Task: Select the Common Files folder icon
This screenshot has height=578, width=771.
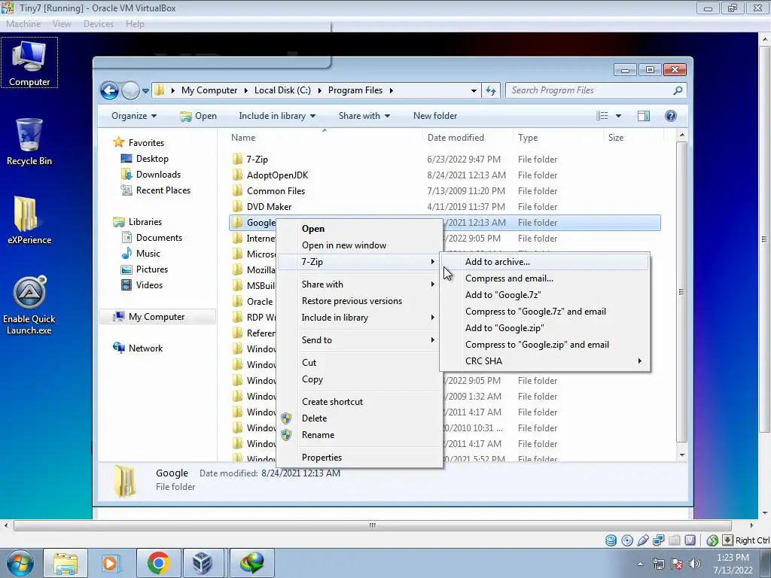Action: tap(237, 190)
